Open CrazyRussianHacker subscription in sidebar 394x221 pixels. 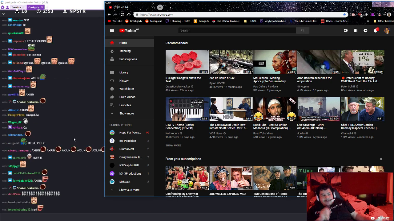click(129, 157)
